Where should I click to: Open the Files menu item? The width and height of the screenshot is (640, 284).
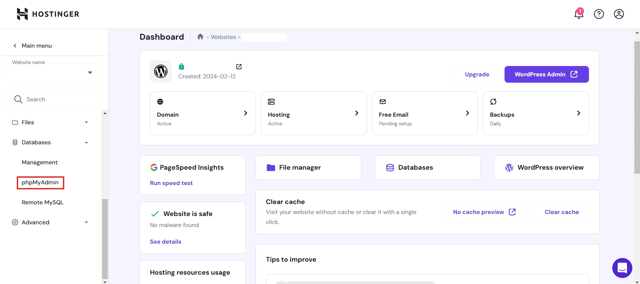tap(28, 122)
